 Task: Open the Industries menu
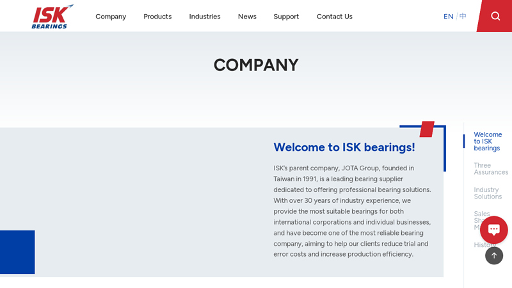pos(205,17)
